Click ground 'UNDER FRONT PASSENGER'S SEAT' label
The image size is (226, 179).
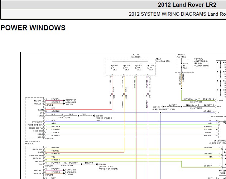click(108, 168)
